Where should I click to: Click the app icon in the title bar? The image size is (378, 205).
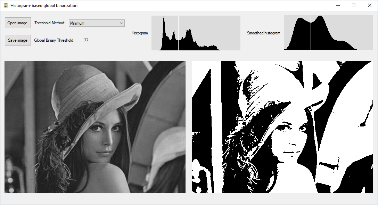pos(6,5)
